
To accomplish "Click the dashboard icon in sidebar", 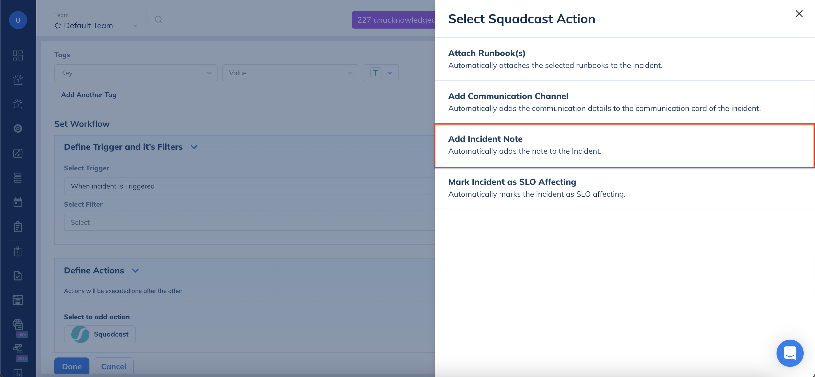I will pyautogui.click(x=18, y=55).
